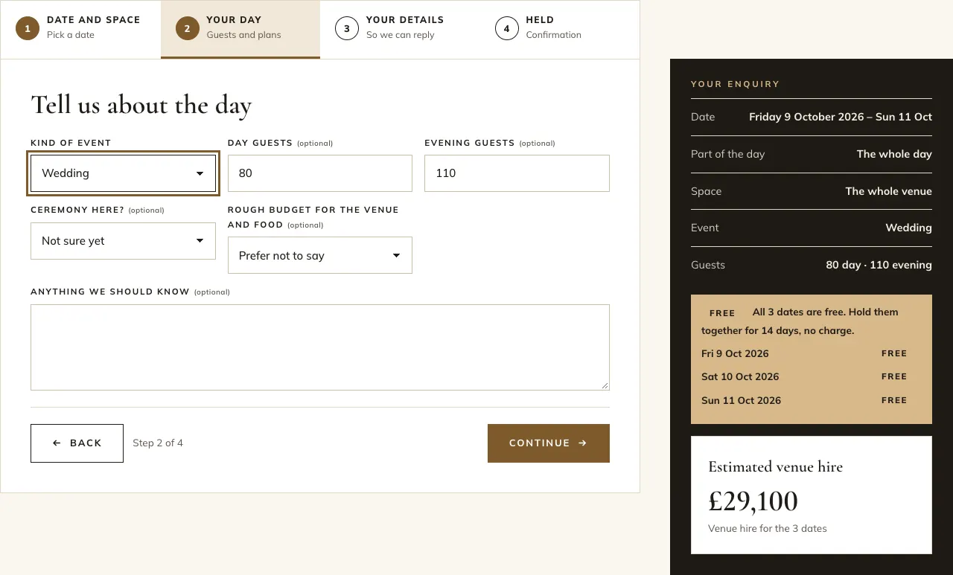Grab the textarea resize handle corner

(x=605, y=386)
